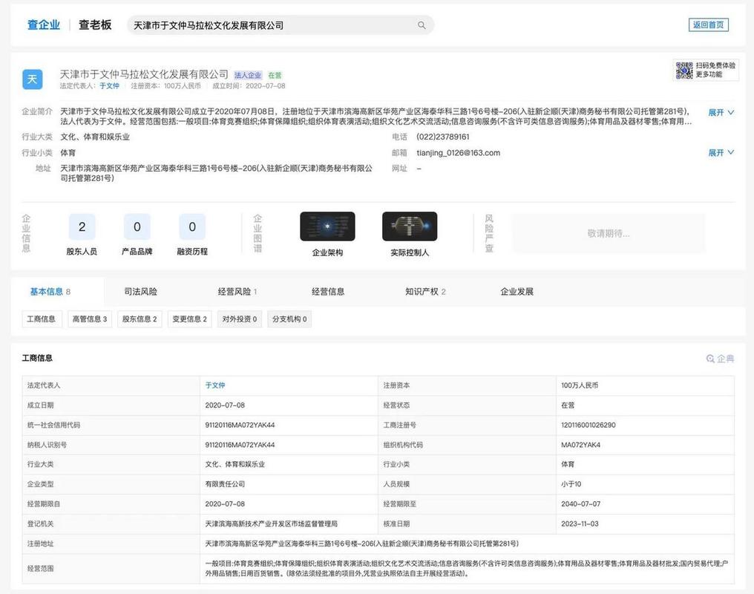Screen dimensions: 754x594
Task: Click the search magnifier icon
Action: tap(422, 25)
